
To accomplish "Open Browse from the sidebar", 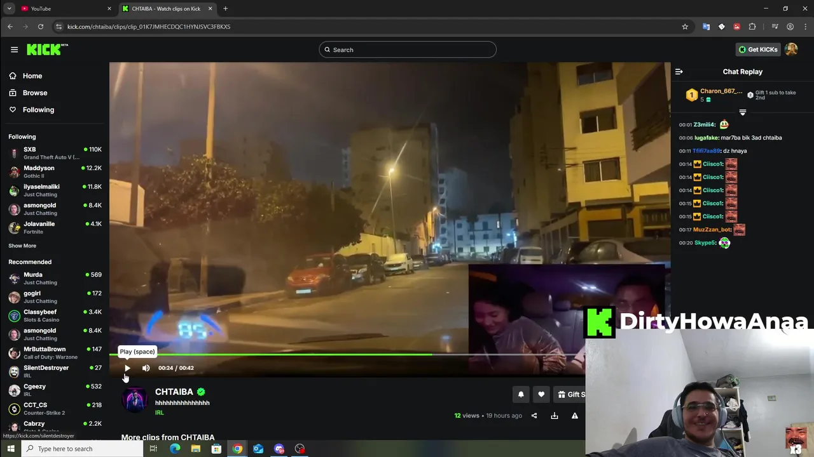I will (x=34, y=93).
